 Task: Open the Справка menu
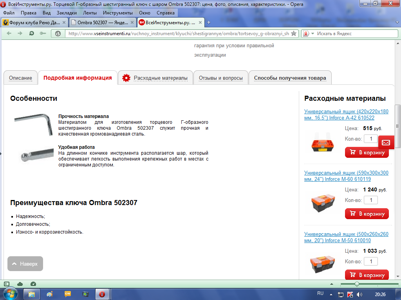[166, 13]
